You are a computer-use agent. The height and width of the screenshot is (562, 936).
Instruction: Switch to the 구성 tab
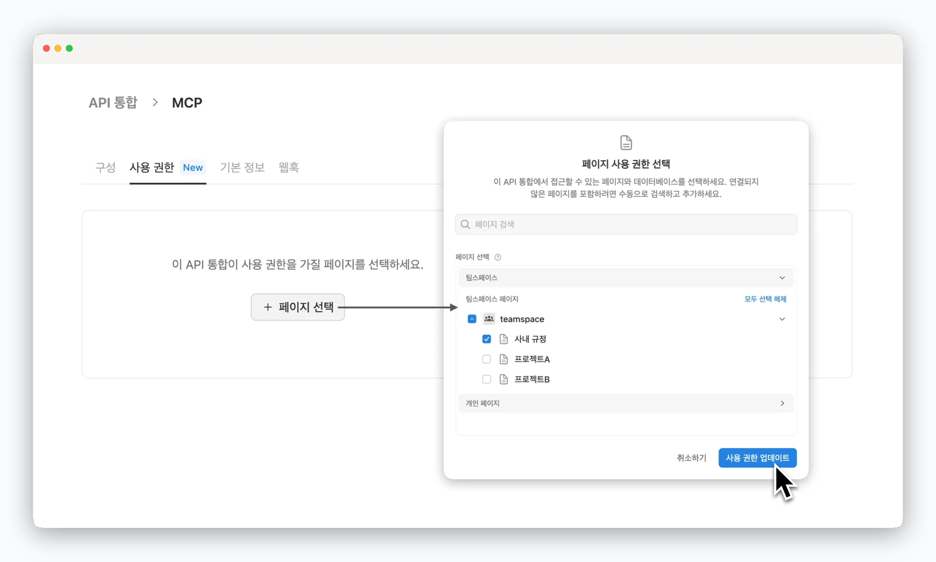105,168
